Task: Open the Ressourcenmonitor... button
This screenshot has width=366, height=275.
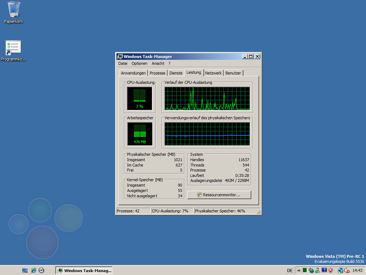Action: coord(219,195)
